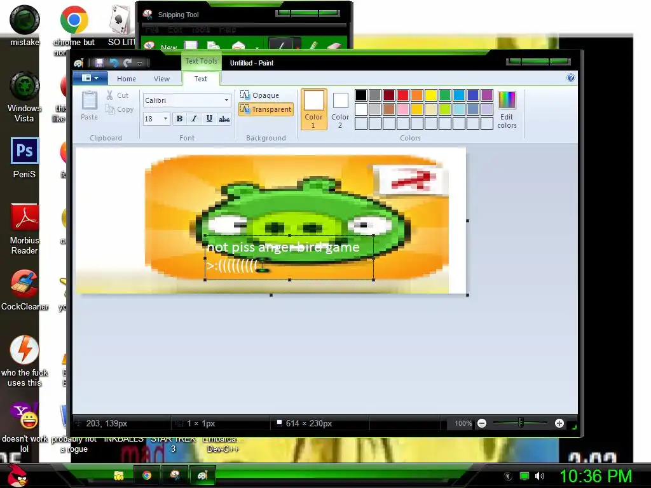Click the Paint palette icon in title bar
This screenshot has width=651, height=488.
(x=79, y=63)
